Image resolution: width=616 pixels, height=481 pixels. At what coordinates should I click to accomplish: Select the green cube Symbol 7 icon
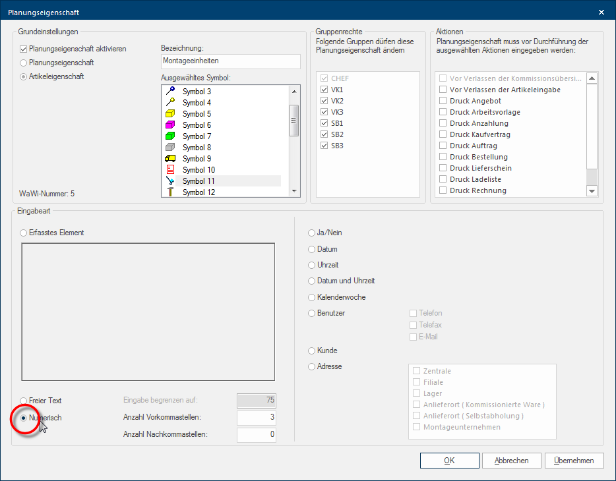169,136
